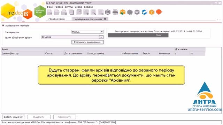Viewport: 223px width, 125px height.
Task: Click the Архів group header
Action: click(x=87, y=49)
